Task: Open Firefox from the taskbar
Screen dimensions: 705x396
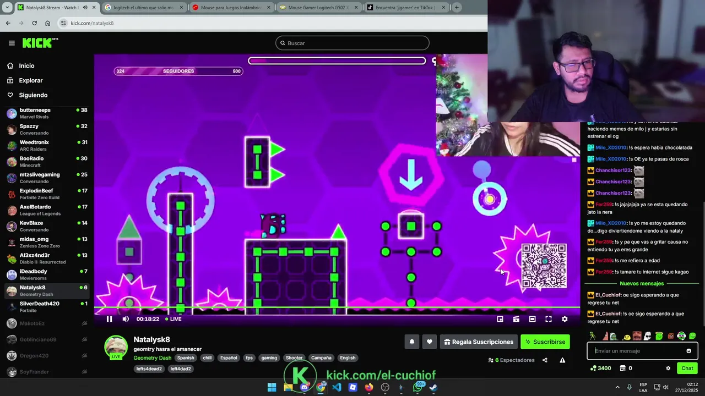Action: pos(369,387)
